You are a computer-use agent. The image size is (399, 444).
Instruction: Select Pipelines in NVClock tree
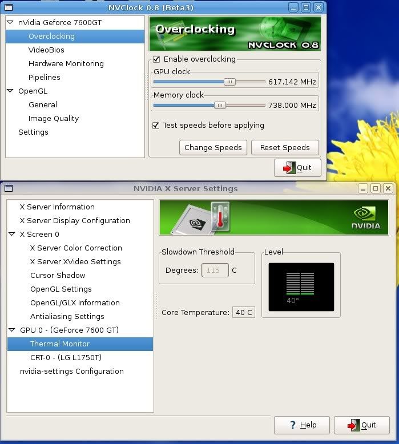(x=44, y=77)
